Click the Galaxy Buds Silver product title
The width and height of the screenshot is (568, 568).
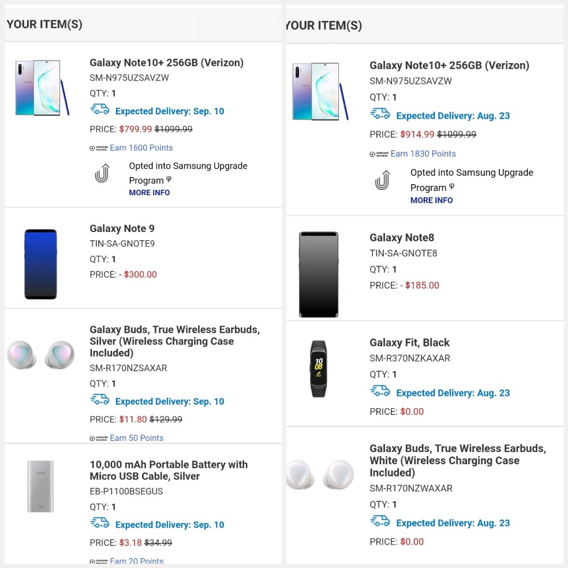(175, 341)
